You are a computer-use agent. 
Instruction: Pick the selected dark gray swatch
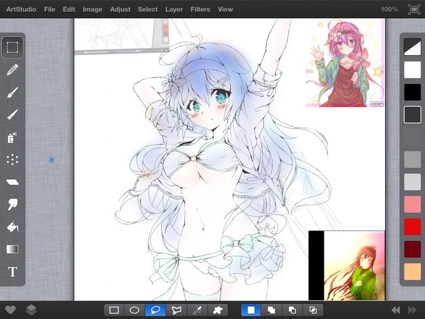pos(412,114)
